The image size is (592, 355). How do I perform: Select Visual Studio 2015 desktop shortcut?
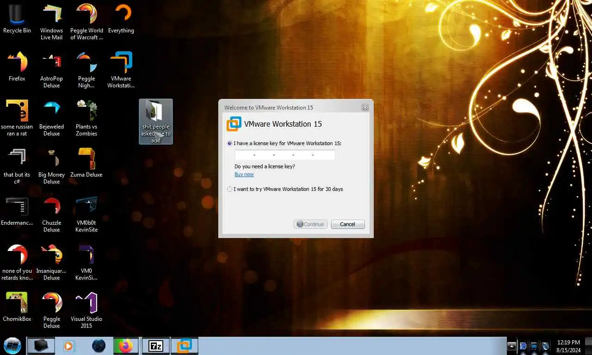click(86, 311)
